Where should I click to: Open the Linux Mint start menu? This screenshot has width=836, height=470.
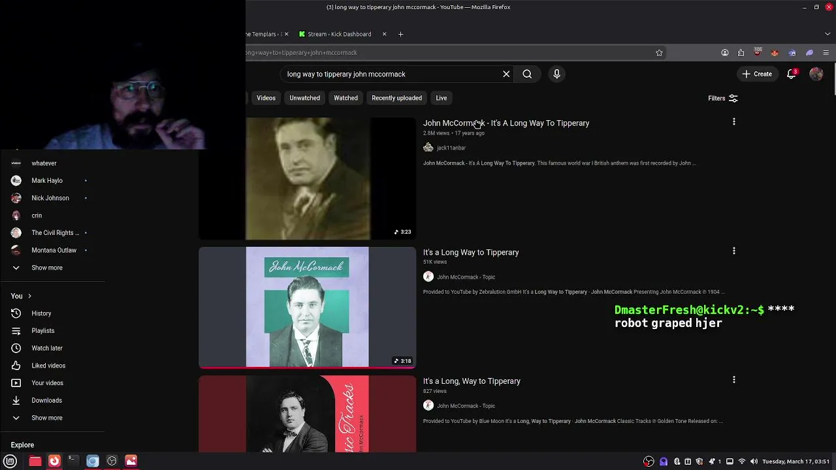pos(10,461)
